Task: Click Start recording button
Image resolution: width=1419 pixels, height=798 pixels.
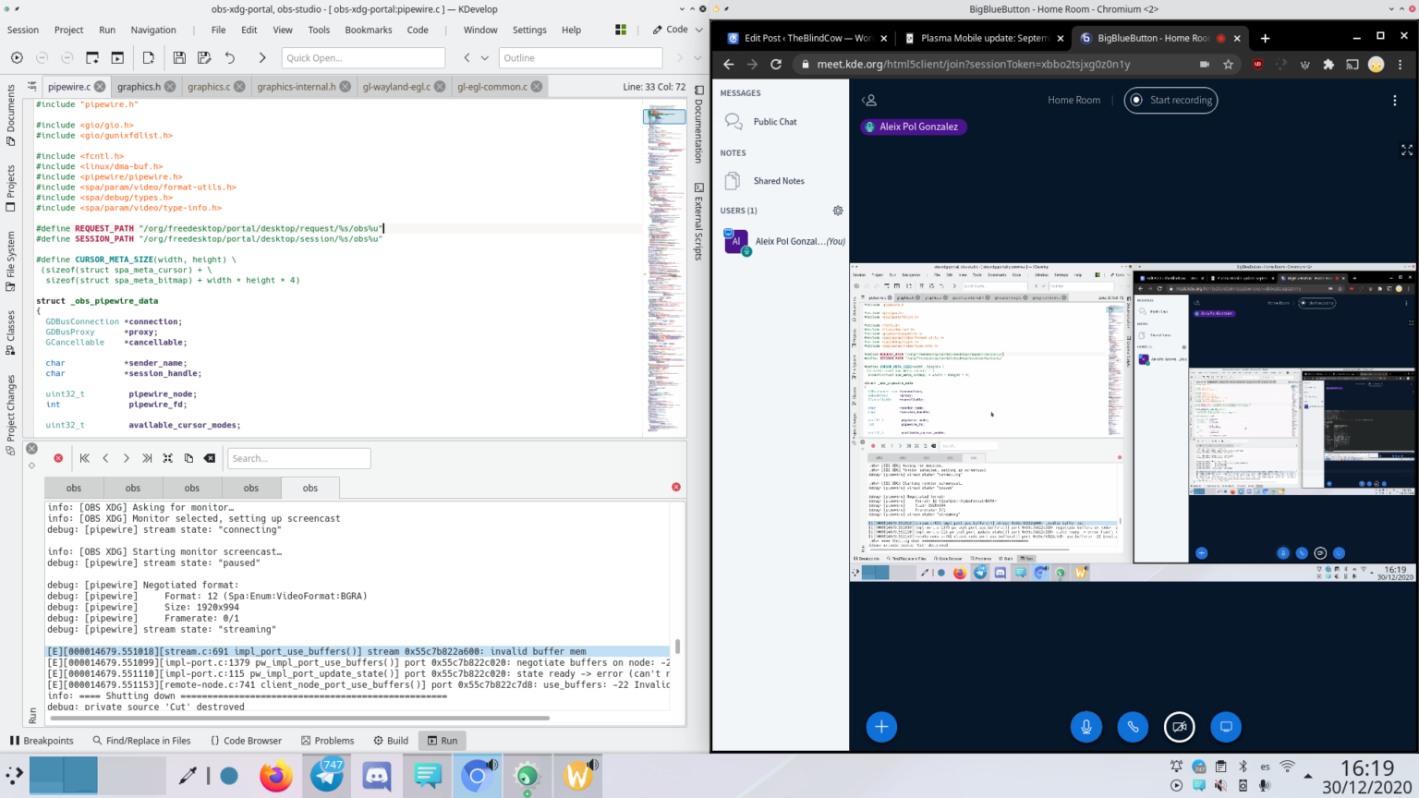Action: pyautogui.click(x=1170, y=100)
